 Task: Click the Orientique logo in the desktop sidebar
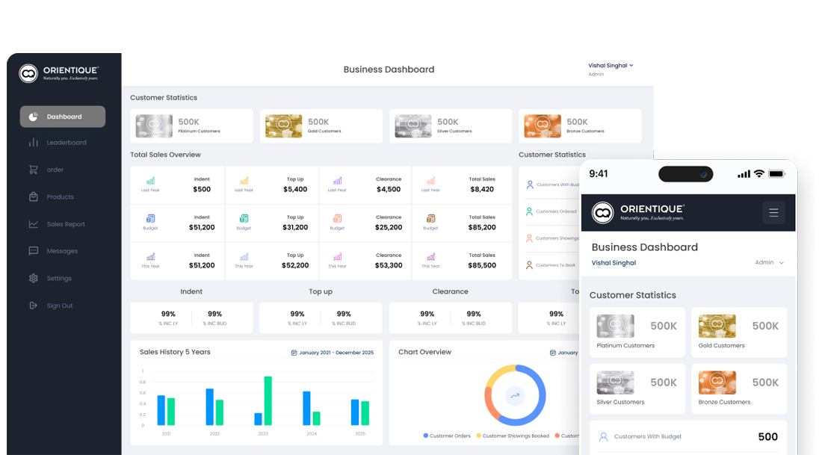click(x=58, y=73)
